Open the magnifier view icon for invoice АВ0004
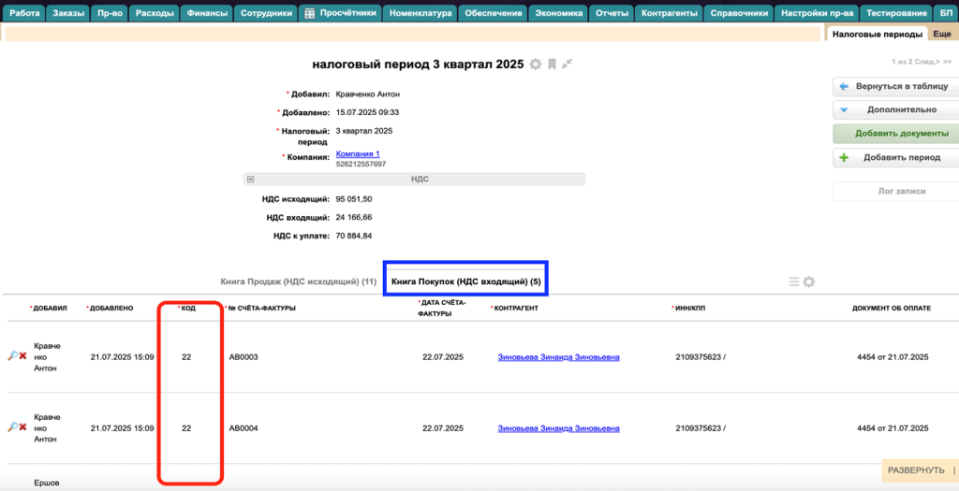Viewport: 959px width, 491px height. [x=13, y=427]
